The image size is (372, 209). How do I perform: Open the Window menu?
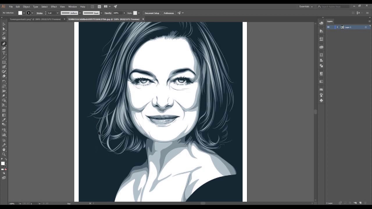[x=73, y=6]
